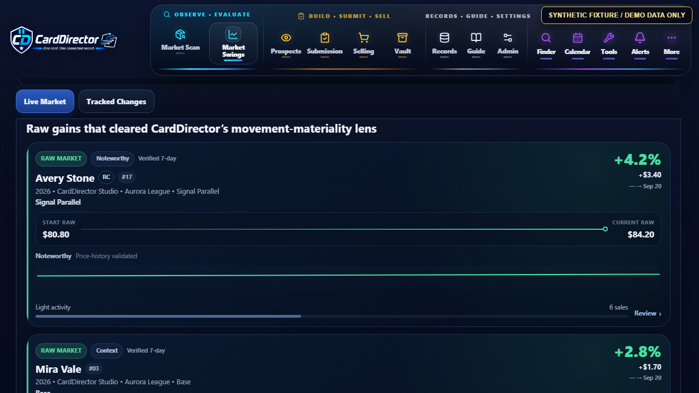Viewport: 699px width, 393px height.
Task: Switch to the Tracked Changes tab
Action: coord(116,102)
